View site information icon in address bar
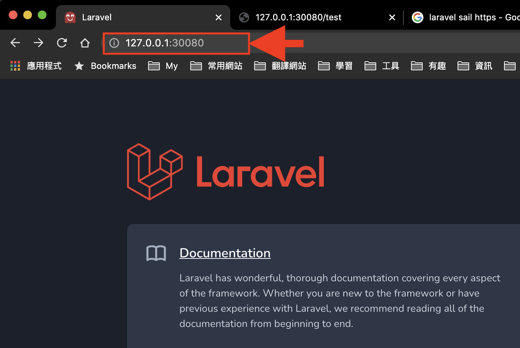520x348 pixels. (114, 43)
